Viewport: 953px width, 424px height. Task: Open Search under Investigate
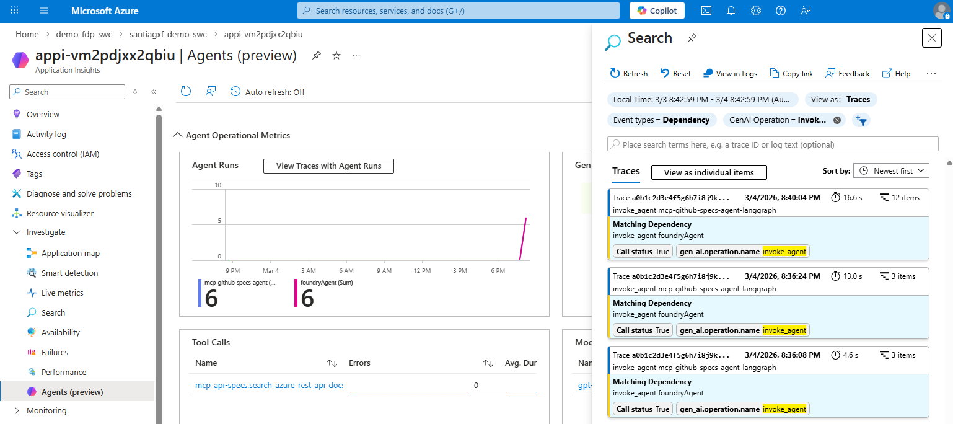coord(53,312)
